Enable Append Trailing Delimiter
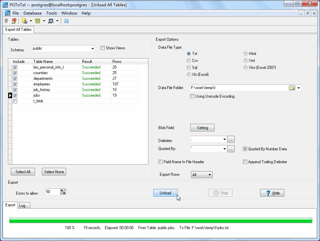 pyautogui.click(x=245, y=162)
